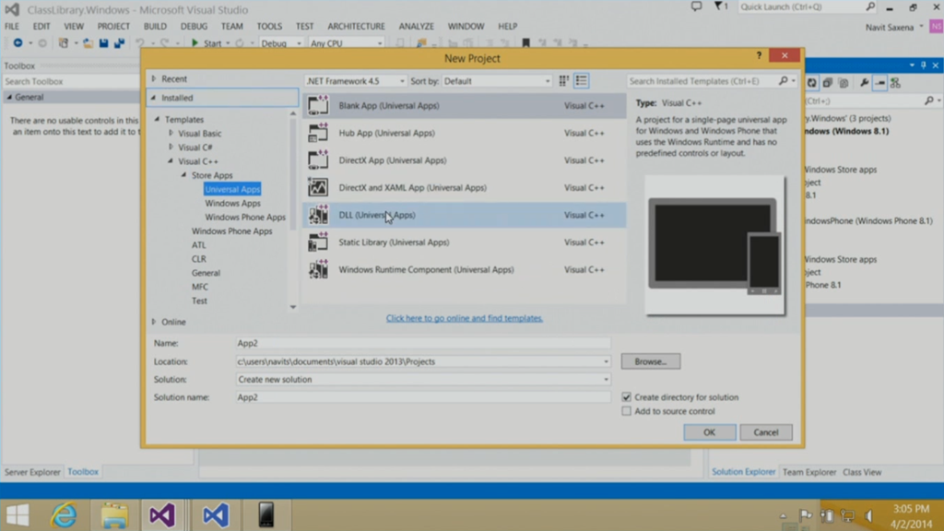Click the Start debugging play icon

click(x=195, y=42)
